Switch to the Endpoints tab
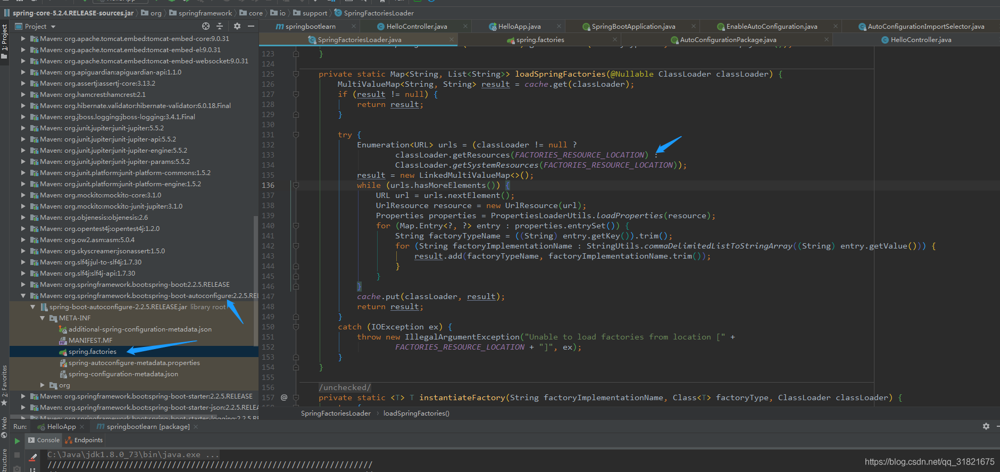This screenshot has width=1000, height=472. 84,440
